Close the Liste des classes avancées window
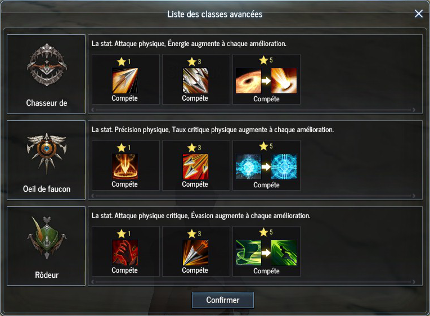 [419, 13]
